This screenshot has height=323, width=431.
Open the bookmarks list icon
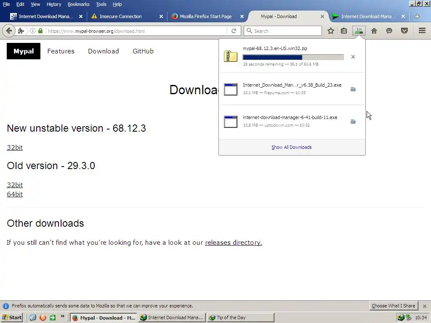coord(344,31)
